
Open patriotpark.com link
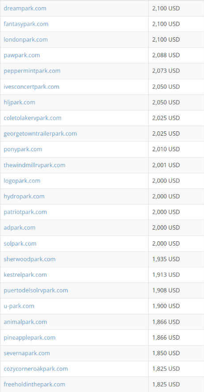(x=25, y=212)
